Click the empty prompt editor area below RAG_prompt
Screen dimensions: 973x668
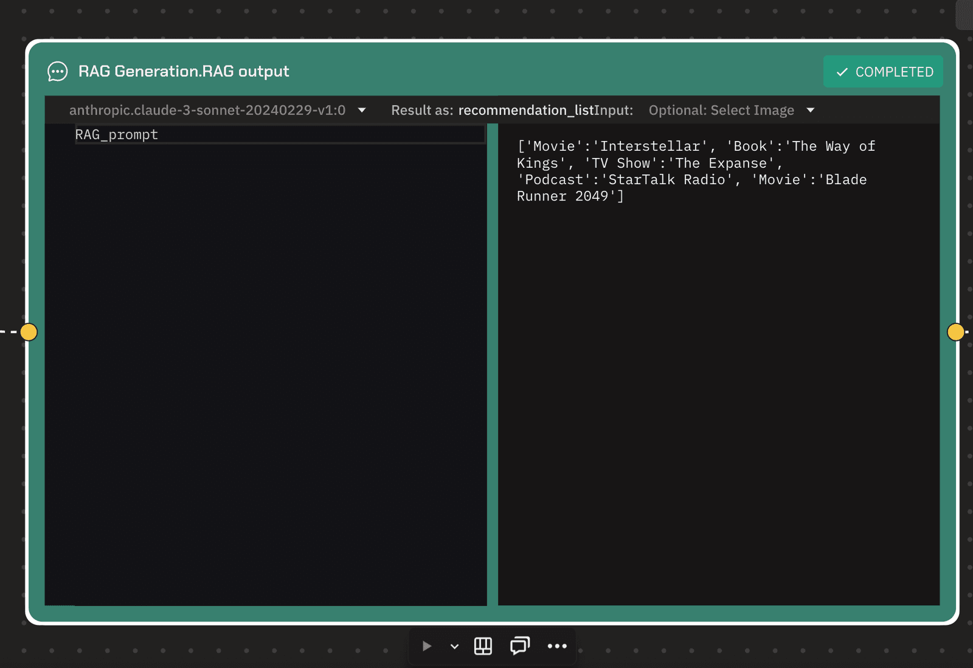266,374
